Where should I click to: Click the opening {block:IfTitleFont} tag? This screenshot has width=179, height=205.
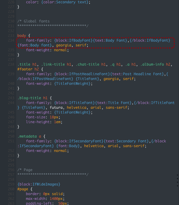75,103
